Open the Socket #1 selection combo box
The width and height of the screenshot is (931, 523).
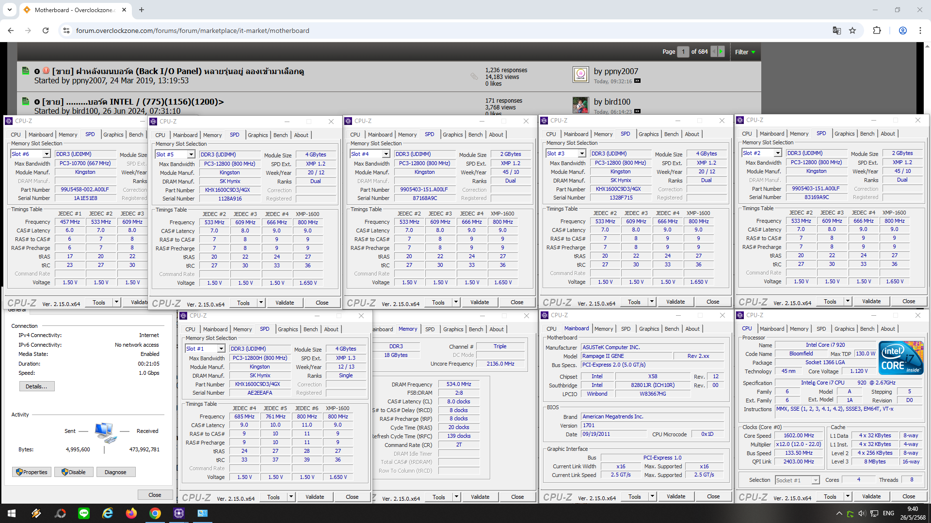797,480
